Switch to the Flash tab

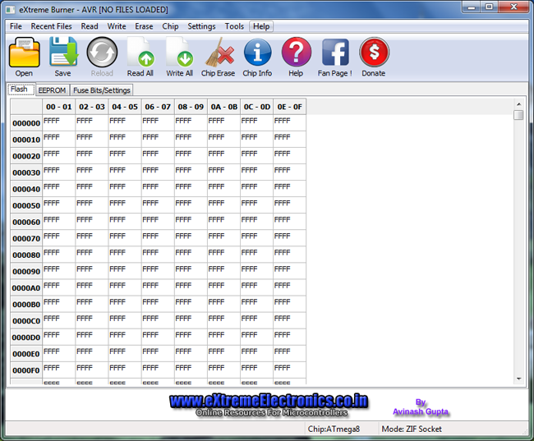click(21, 90)
